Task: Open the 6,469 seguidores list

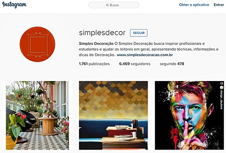Action: (135, 64)
